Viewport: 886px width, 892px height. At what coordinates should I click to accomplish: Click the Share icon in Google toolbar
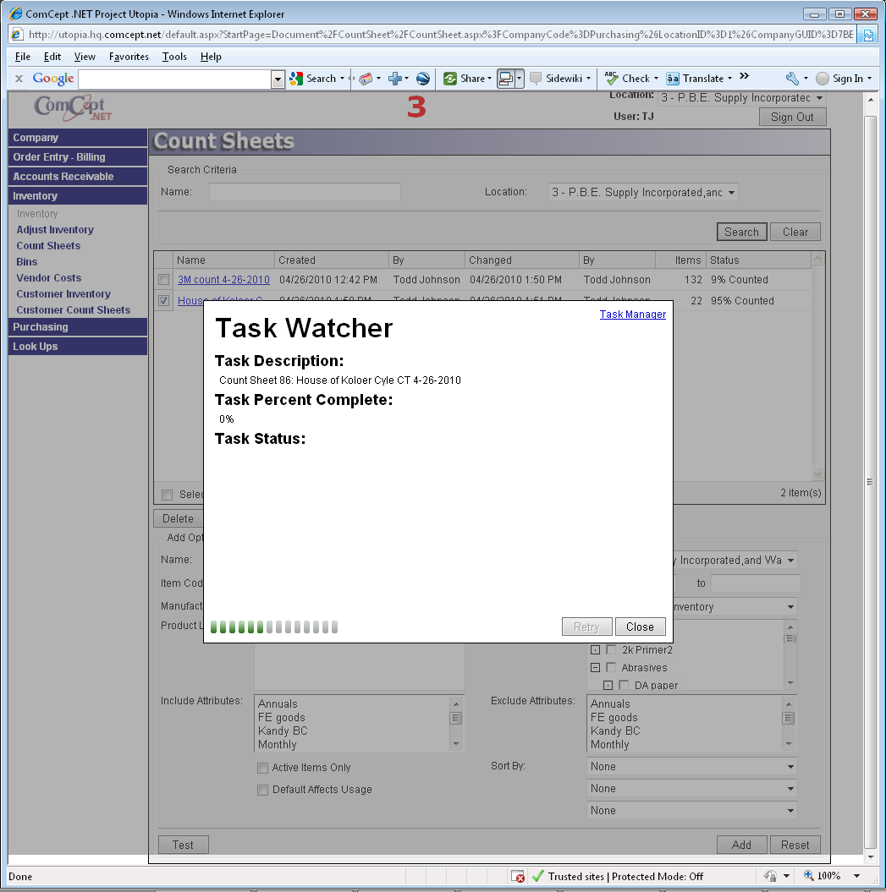click(x=450, y=79)
